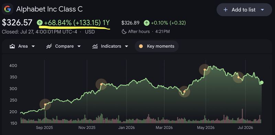Expand the Indicators dropdown arrow
The height and width of the screenshot is (135, 275).
tap(126, 46)
